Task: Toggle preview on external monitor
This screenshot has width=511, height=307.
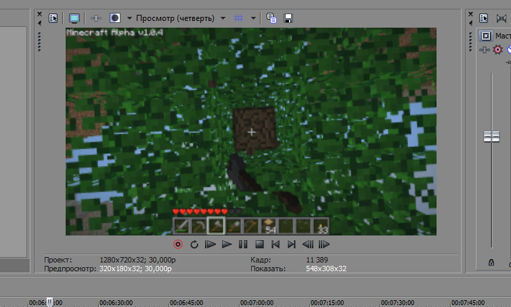Action: click(x=74, y=18)
